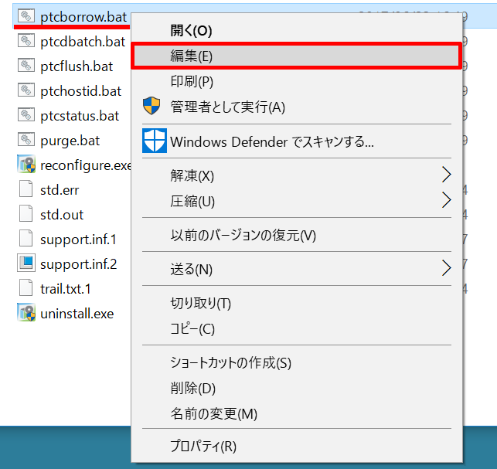Click the Windows Defender shield icon
The height and width of the screenshot is (469, 497).
coord(154,141)
